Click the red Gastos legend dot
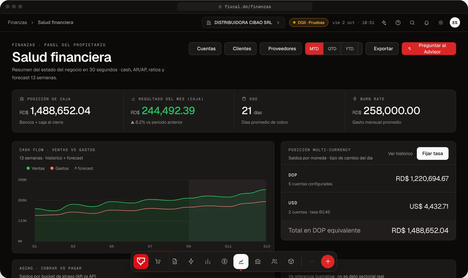 pos(52,168)
